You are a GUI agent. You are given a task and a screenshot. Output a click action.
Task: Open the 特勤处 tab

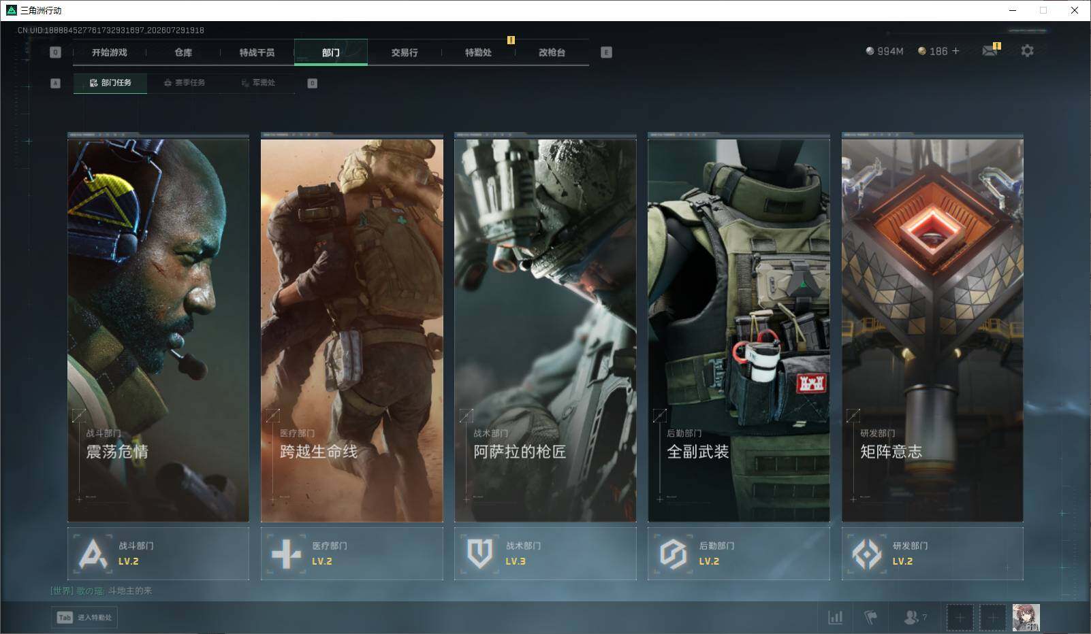click(478, 52)
